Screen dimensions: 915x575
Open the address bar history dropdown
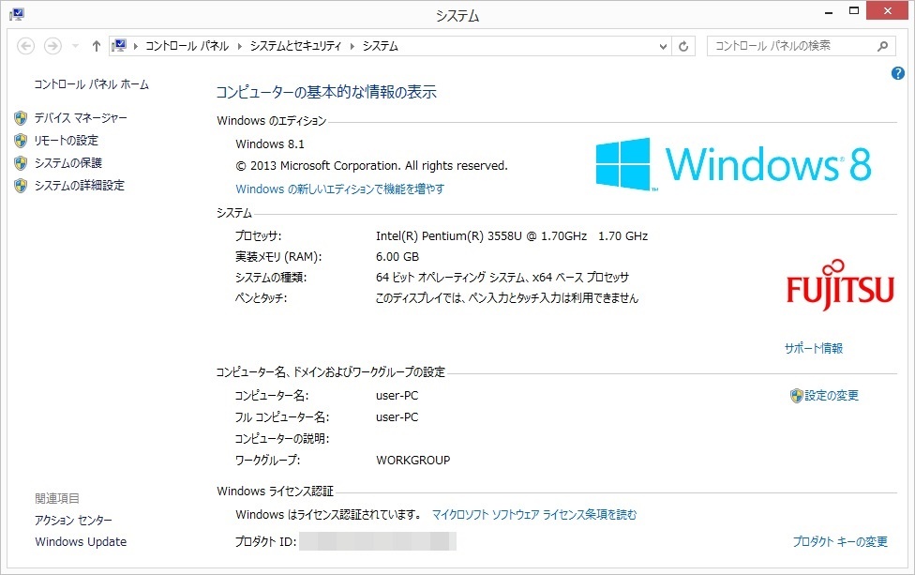[x=663, y=46]
